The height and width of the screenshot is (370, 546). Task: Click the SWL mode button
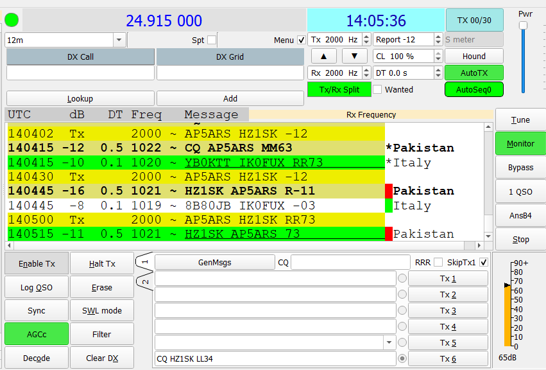point(102,310)
